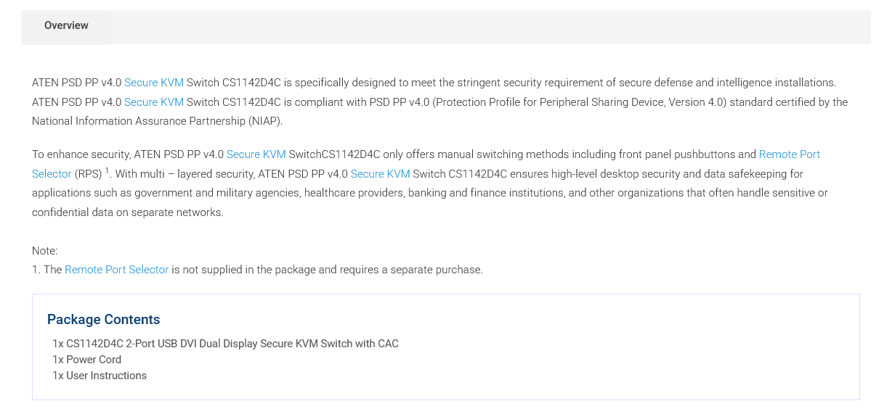Select the CS1142D4C 2-Port USB DVI package item
Image resolution: width=892 pixels, height=414 pixels.
pyautogui.click(x=225, y=344)
